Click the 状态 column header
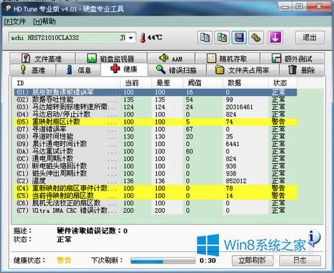 point(283,83)
